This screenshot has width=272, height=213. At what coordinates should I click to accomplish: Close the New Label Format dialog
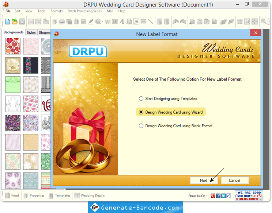256,33
